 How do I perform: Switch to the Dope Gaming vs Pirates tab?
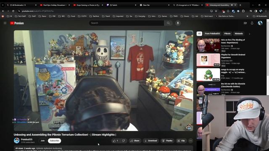click(x=88, y=5)
